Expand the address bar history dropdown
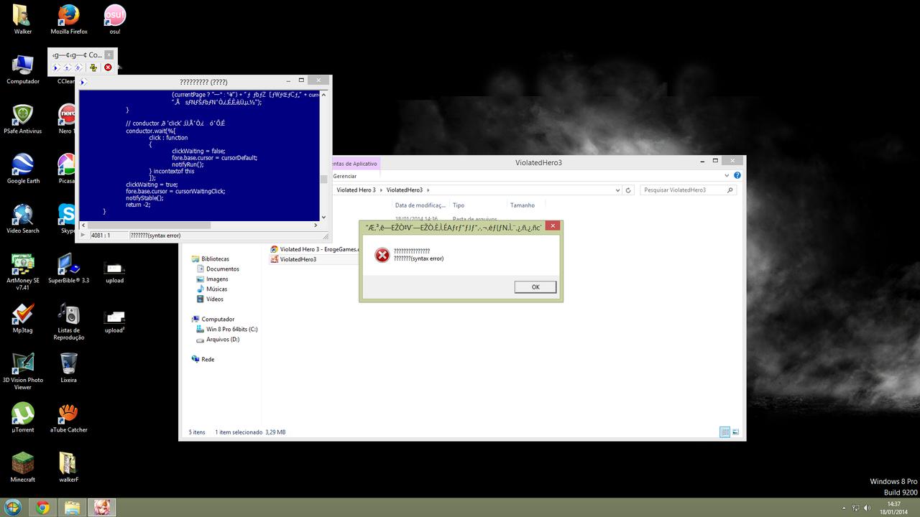 coord(617,190)
